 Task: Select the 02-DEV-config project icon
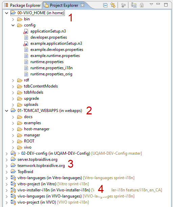click(13, 153)
